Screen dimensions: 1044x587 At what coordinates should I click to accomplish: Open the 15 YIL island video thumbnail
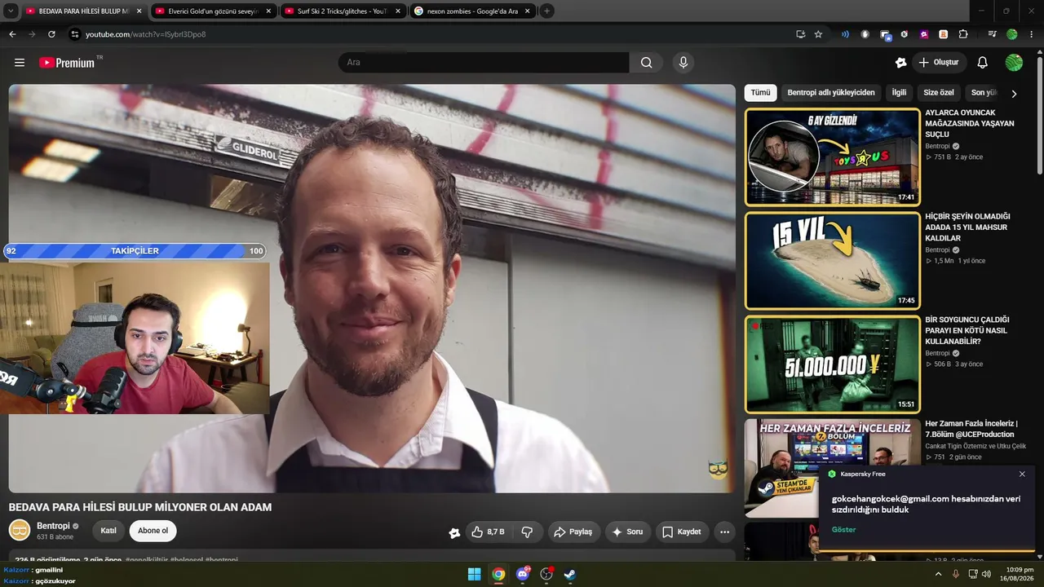click(832, 260)
